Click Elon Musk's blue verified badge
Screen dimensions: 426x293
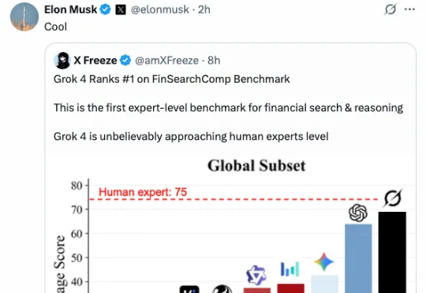click(x=106, y=9)
